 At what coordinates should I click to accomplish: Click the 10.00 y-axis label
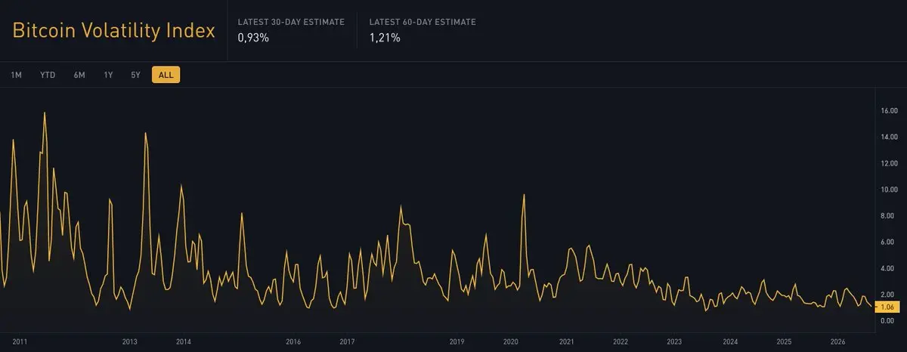[x=889, y=190]
